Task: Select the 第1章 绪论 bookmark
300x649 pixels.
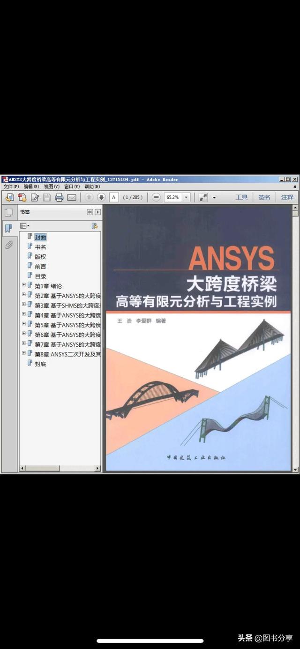Action: (48, 286)
